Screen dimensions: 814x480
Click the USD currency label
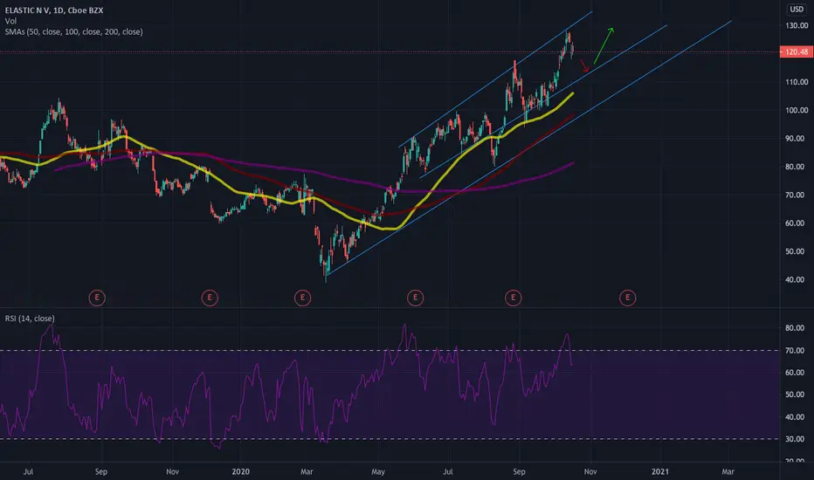797,10
